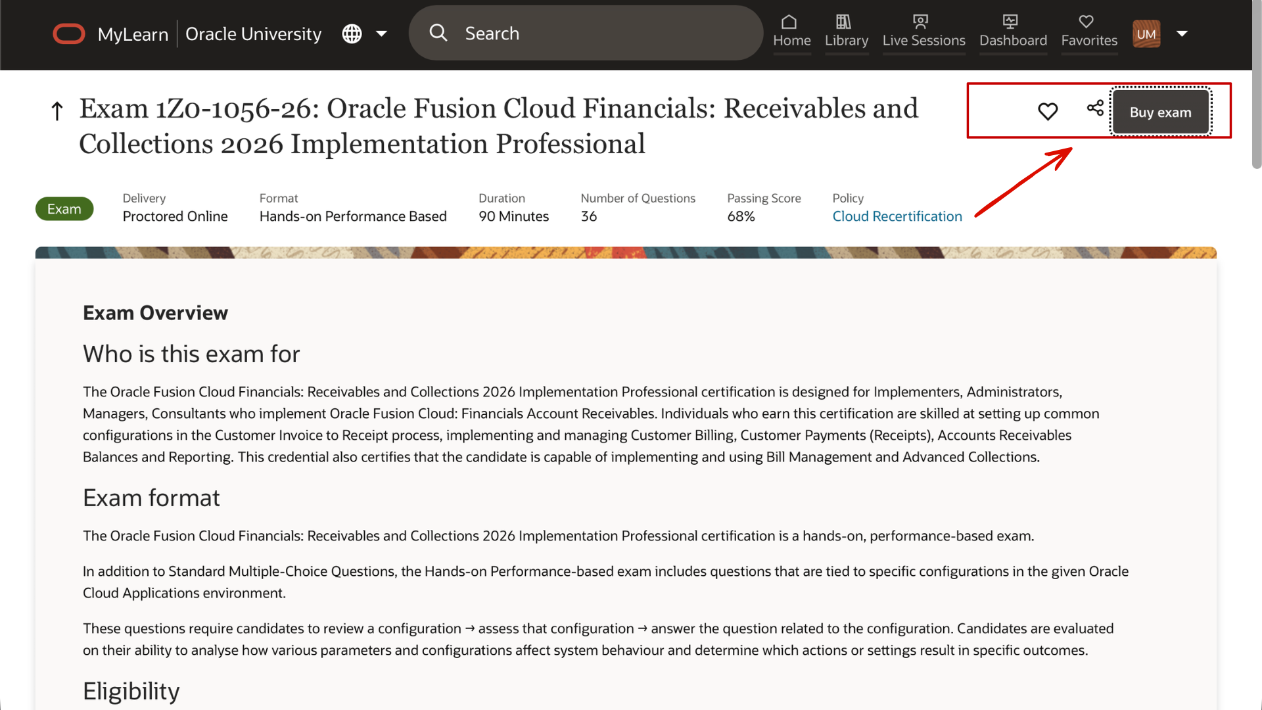Click the UM profile avatar

tap(1146, 33)
